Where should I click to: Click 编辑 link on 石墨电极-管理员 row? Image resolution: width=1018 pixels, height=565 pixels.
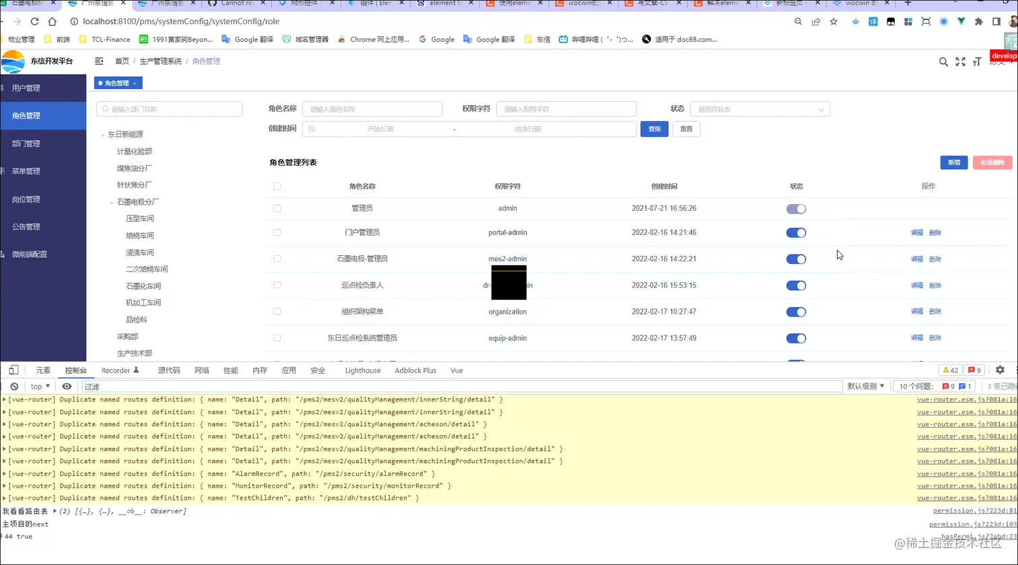916,259
